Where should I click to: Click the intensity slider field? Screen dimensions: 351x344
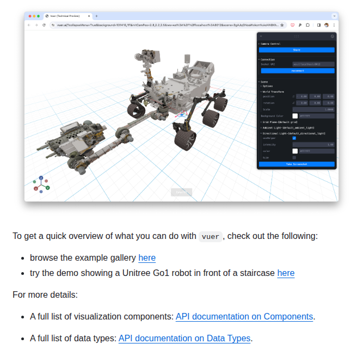coord(313,145)
